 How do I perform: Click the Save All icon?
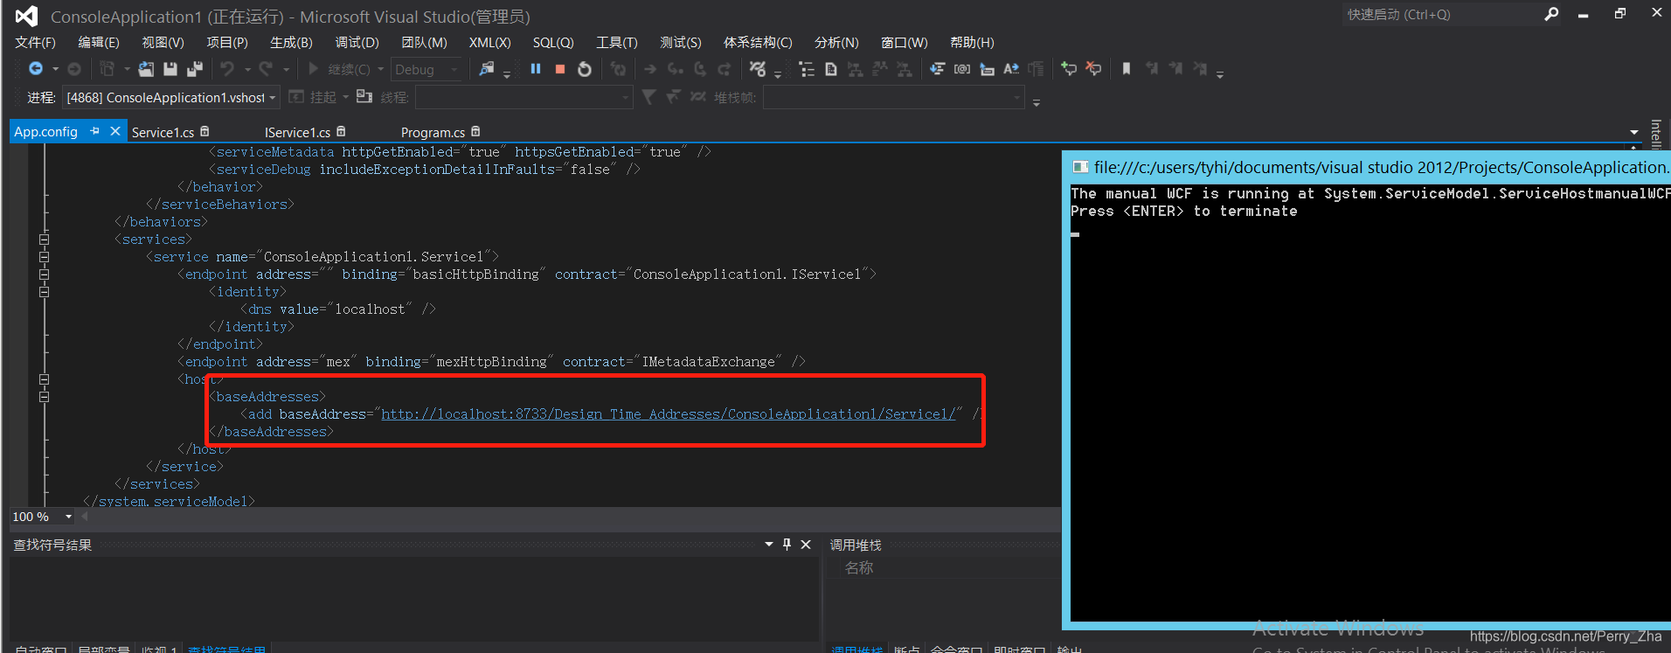click(195, 69)
